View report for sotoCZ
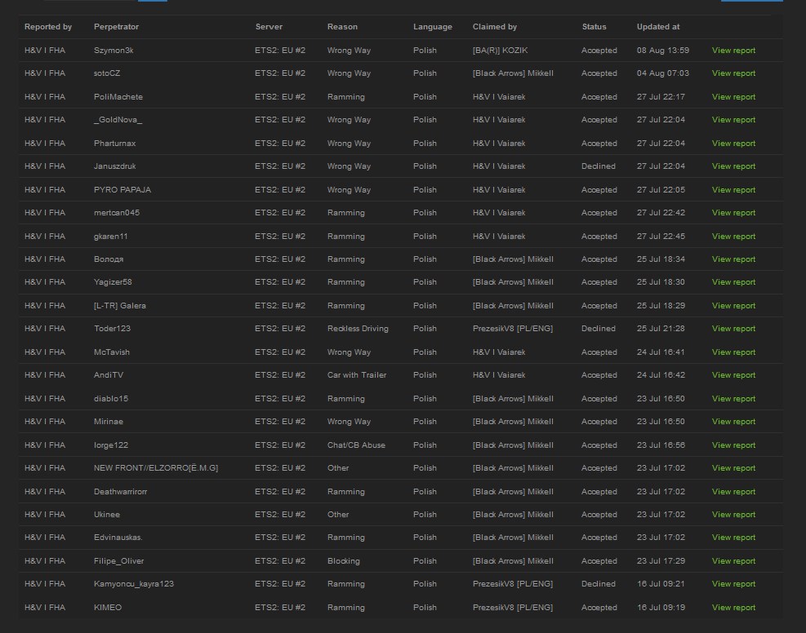The image size is (806, 633). pos(733,73)
